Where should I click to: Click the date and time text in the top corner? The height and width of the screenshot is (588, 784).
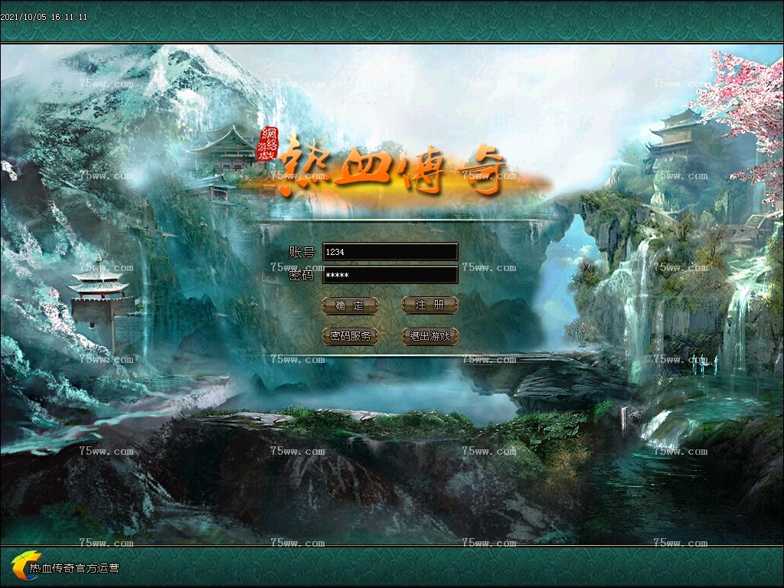click(x=44, y=17)
